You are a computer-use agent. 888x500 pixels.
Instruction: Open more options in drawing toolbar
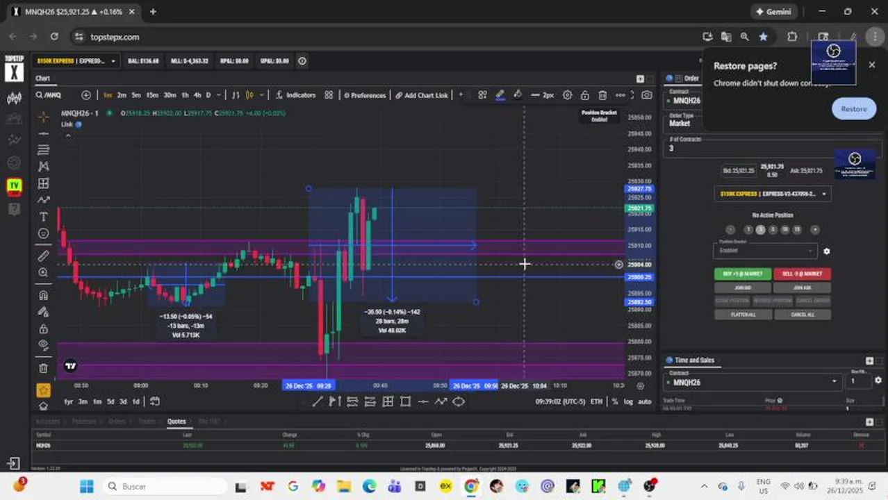click(x=620, y=95)
